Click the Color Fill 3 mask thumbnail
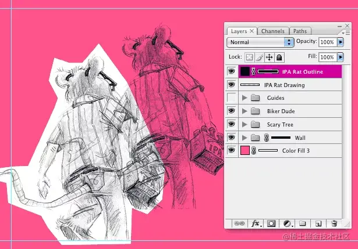This screenshot has width=358, height=249. [x=268, y=150]
